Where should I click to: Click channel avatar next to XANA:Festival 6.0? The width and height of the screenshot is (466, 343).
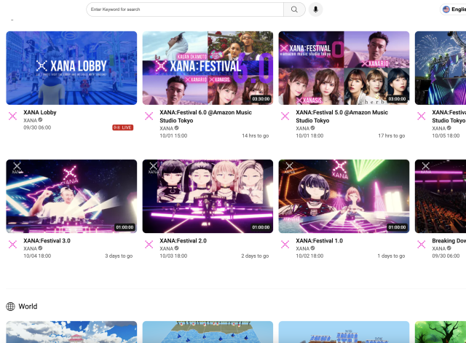point(149,116)
